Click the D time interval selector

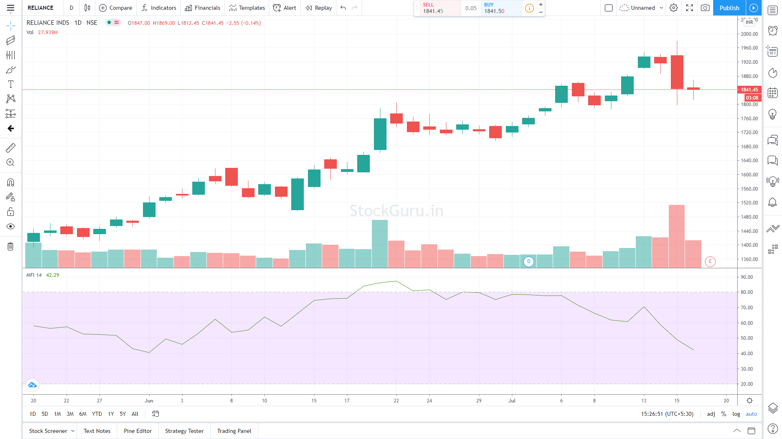[71, 8]
